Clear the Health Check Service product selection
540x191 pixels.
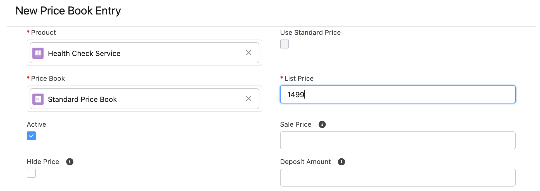[249, 53]
